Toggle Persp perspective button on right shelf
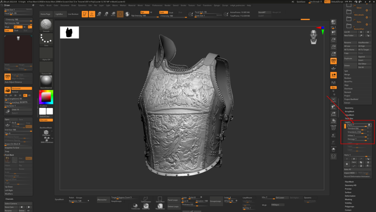Image resolution: width=376 pixels, height=212 pixels. tap(333, 61)
